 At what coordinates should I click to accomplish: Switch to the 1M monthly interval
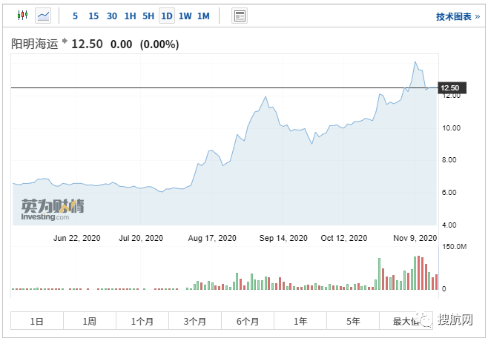203,16
